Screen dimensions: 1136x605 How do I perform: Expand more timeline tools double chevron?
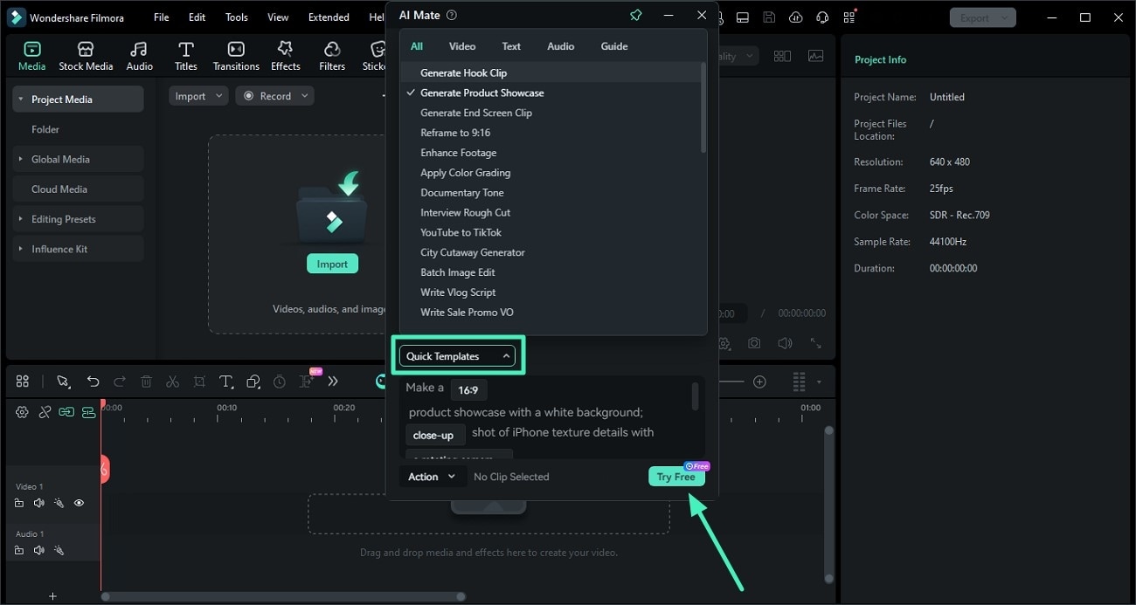click(x=333, y=382)
